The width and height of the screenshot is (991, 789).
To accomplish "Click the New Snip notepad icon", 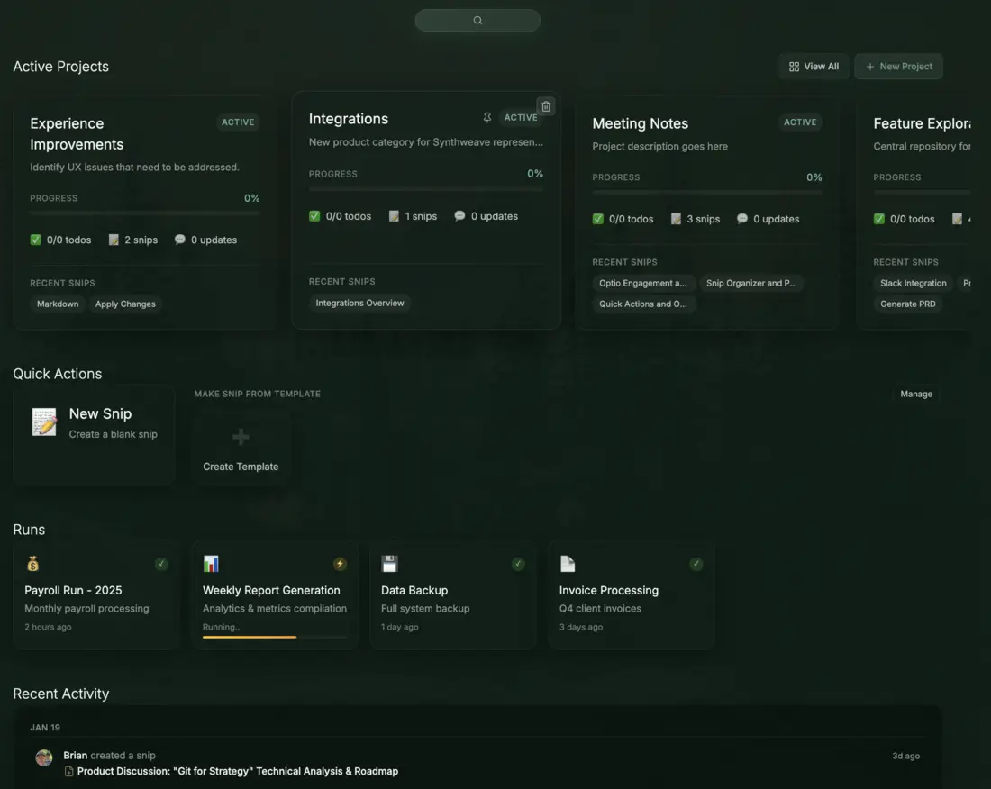I will [44, 421].
